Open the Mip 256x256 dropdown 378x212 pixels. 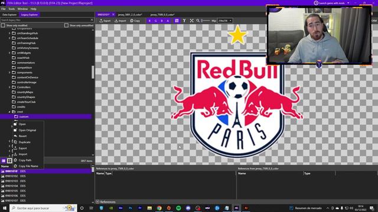tap(225, 21)
